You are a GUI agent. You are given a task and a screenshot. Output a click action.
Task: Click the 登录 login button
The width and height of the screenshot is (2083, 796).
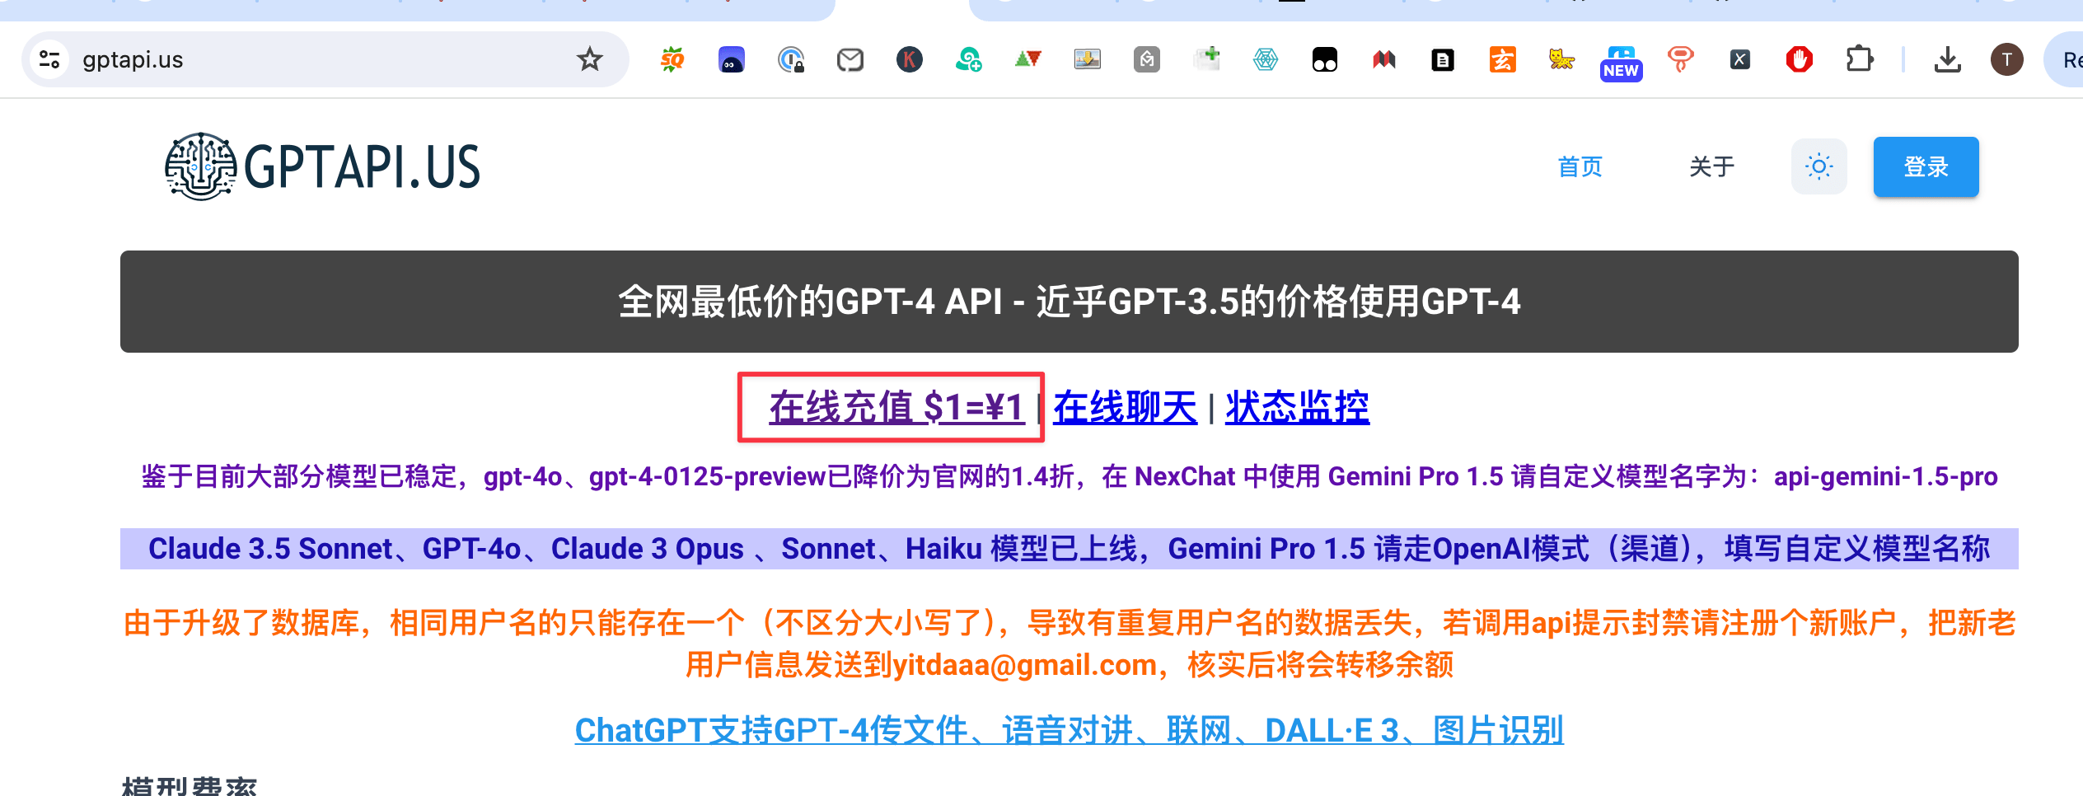(1926, 166)
